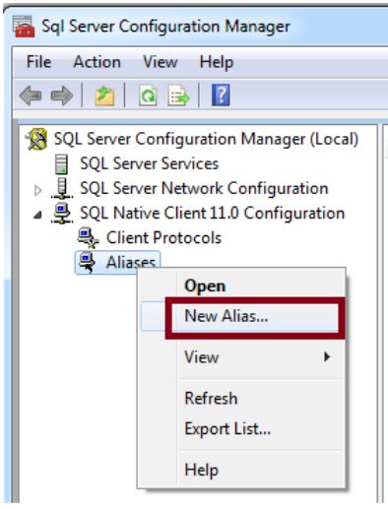Click the blue Help question mark icon

(x=221, y=95)
